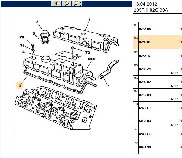The height and width of the screenshot is (158, 182).
Task: Click callout number 5 on diagram
Action: pos(38,22)
